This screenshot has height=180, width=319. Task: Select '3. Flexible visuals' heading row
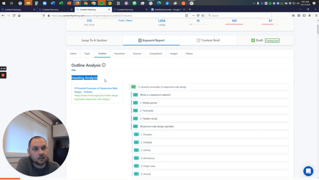click(x=210, y=118)
